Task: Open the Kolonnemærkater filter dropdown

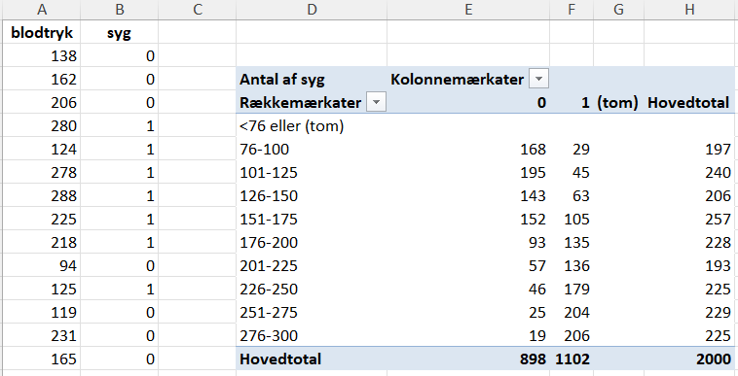Action: click(539, 80)
